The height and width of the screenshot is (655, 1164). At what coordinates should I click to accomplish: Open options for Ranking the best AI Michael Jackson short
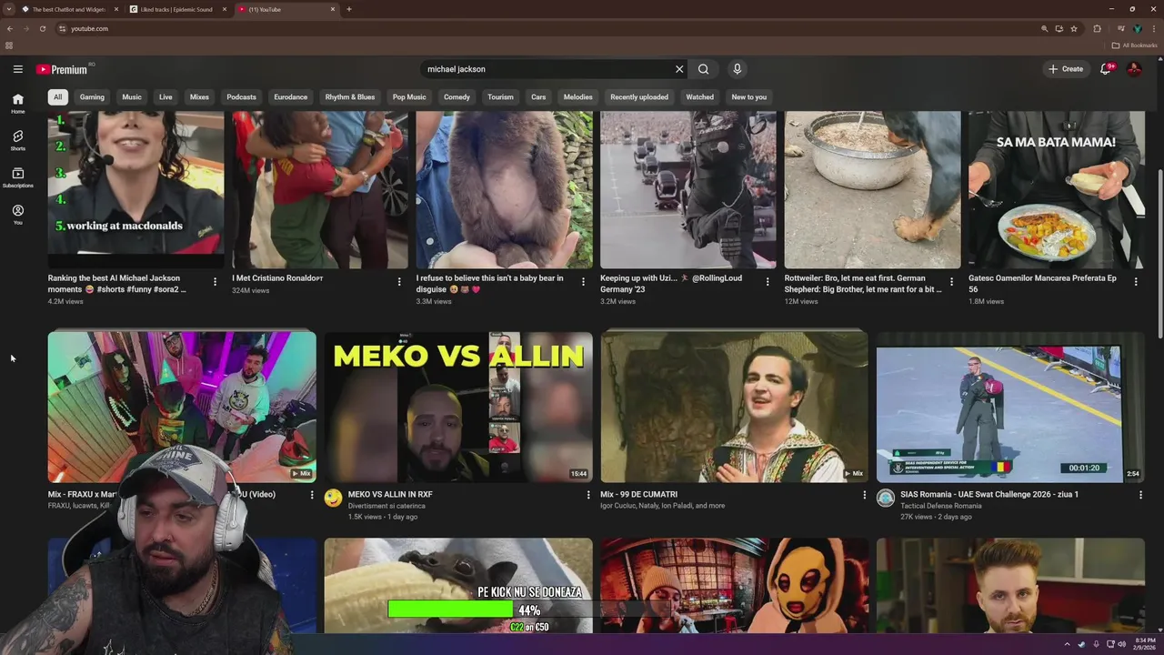215,282
